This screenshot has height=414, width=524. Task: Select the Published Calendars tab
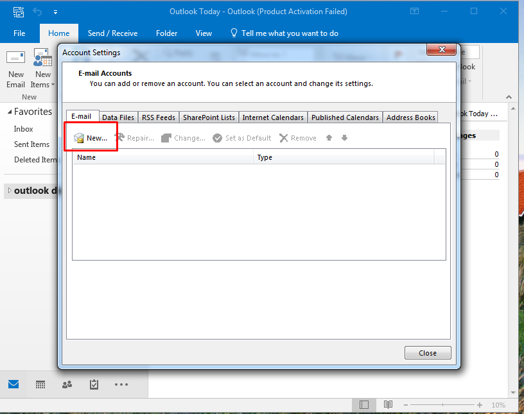[345, 117]
